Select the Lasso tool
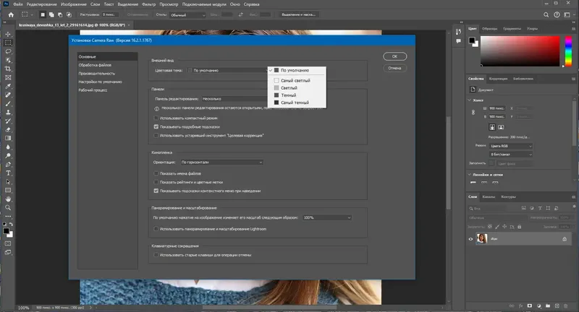579x312 pixels. [x=7, y=53]
